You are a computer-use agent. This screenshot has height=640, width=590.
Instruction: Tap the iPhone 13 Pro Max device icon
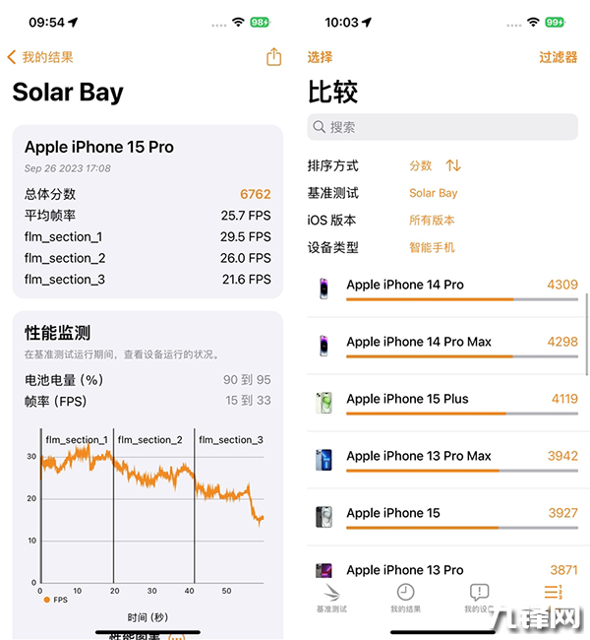[x=324, y=460]
